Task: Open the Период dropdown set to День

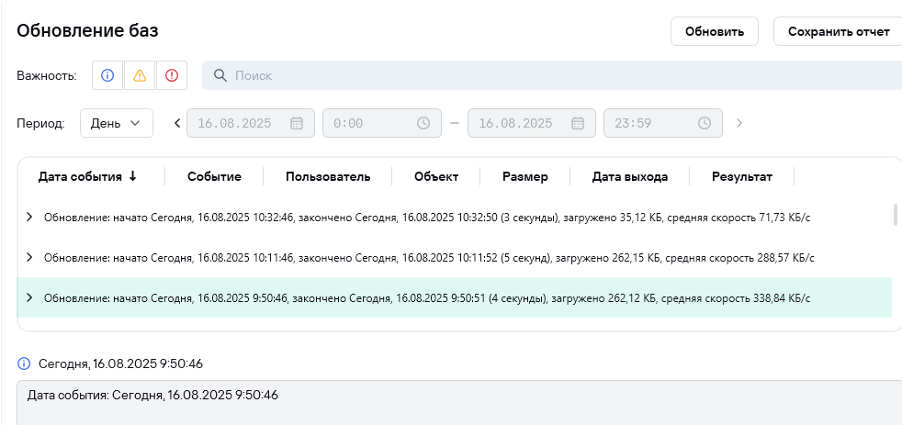Action: point(117,123)
